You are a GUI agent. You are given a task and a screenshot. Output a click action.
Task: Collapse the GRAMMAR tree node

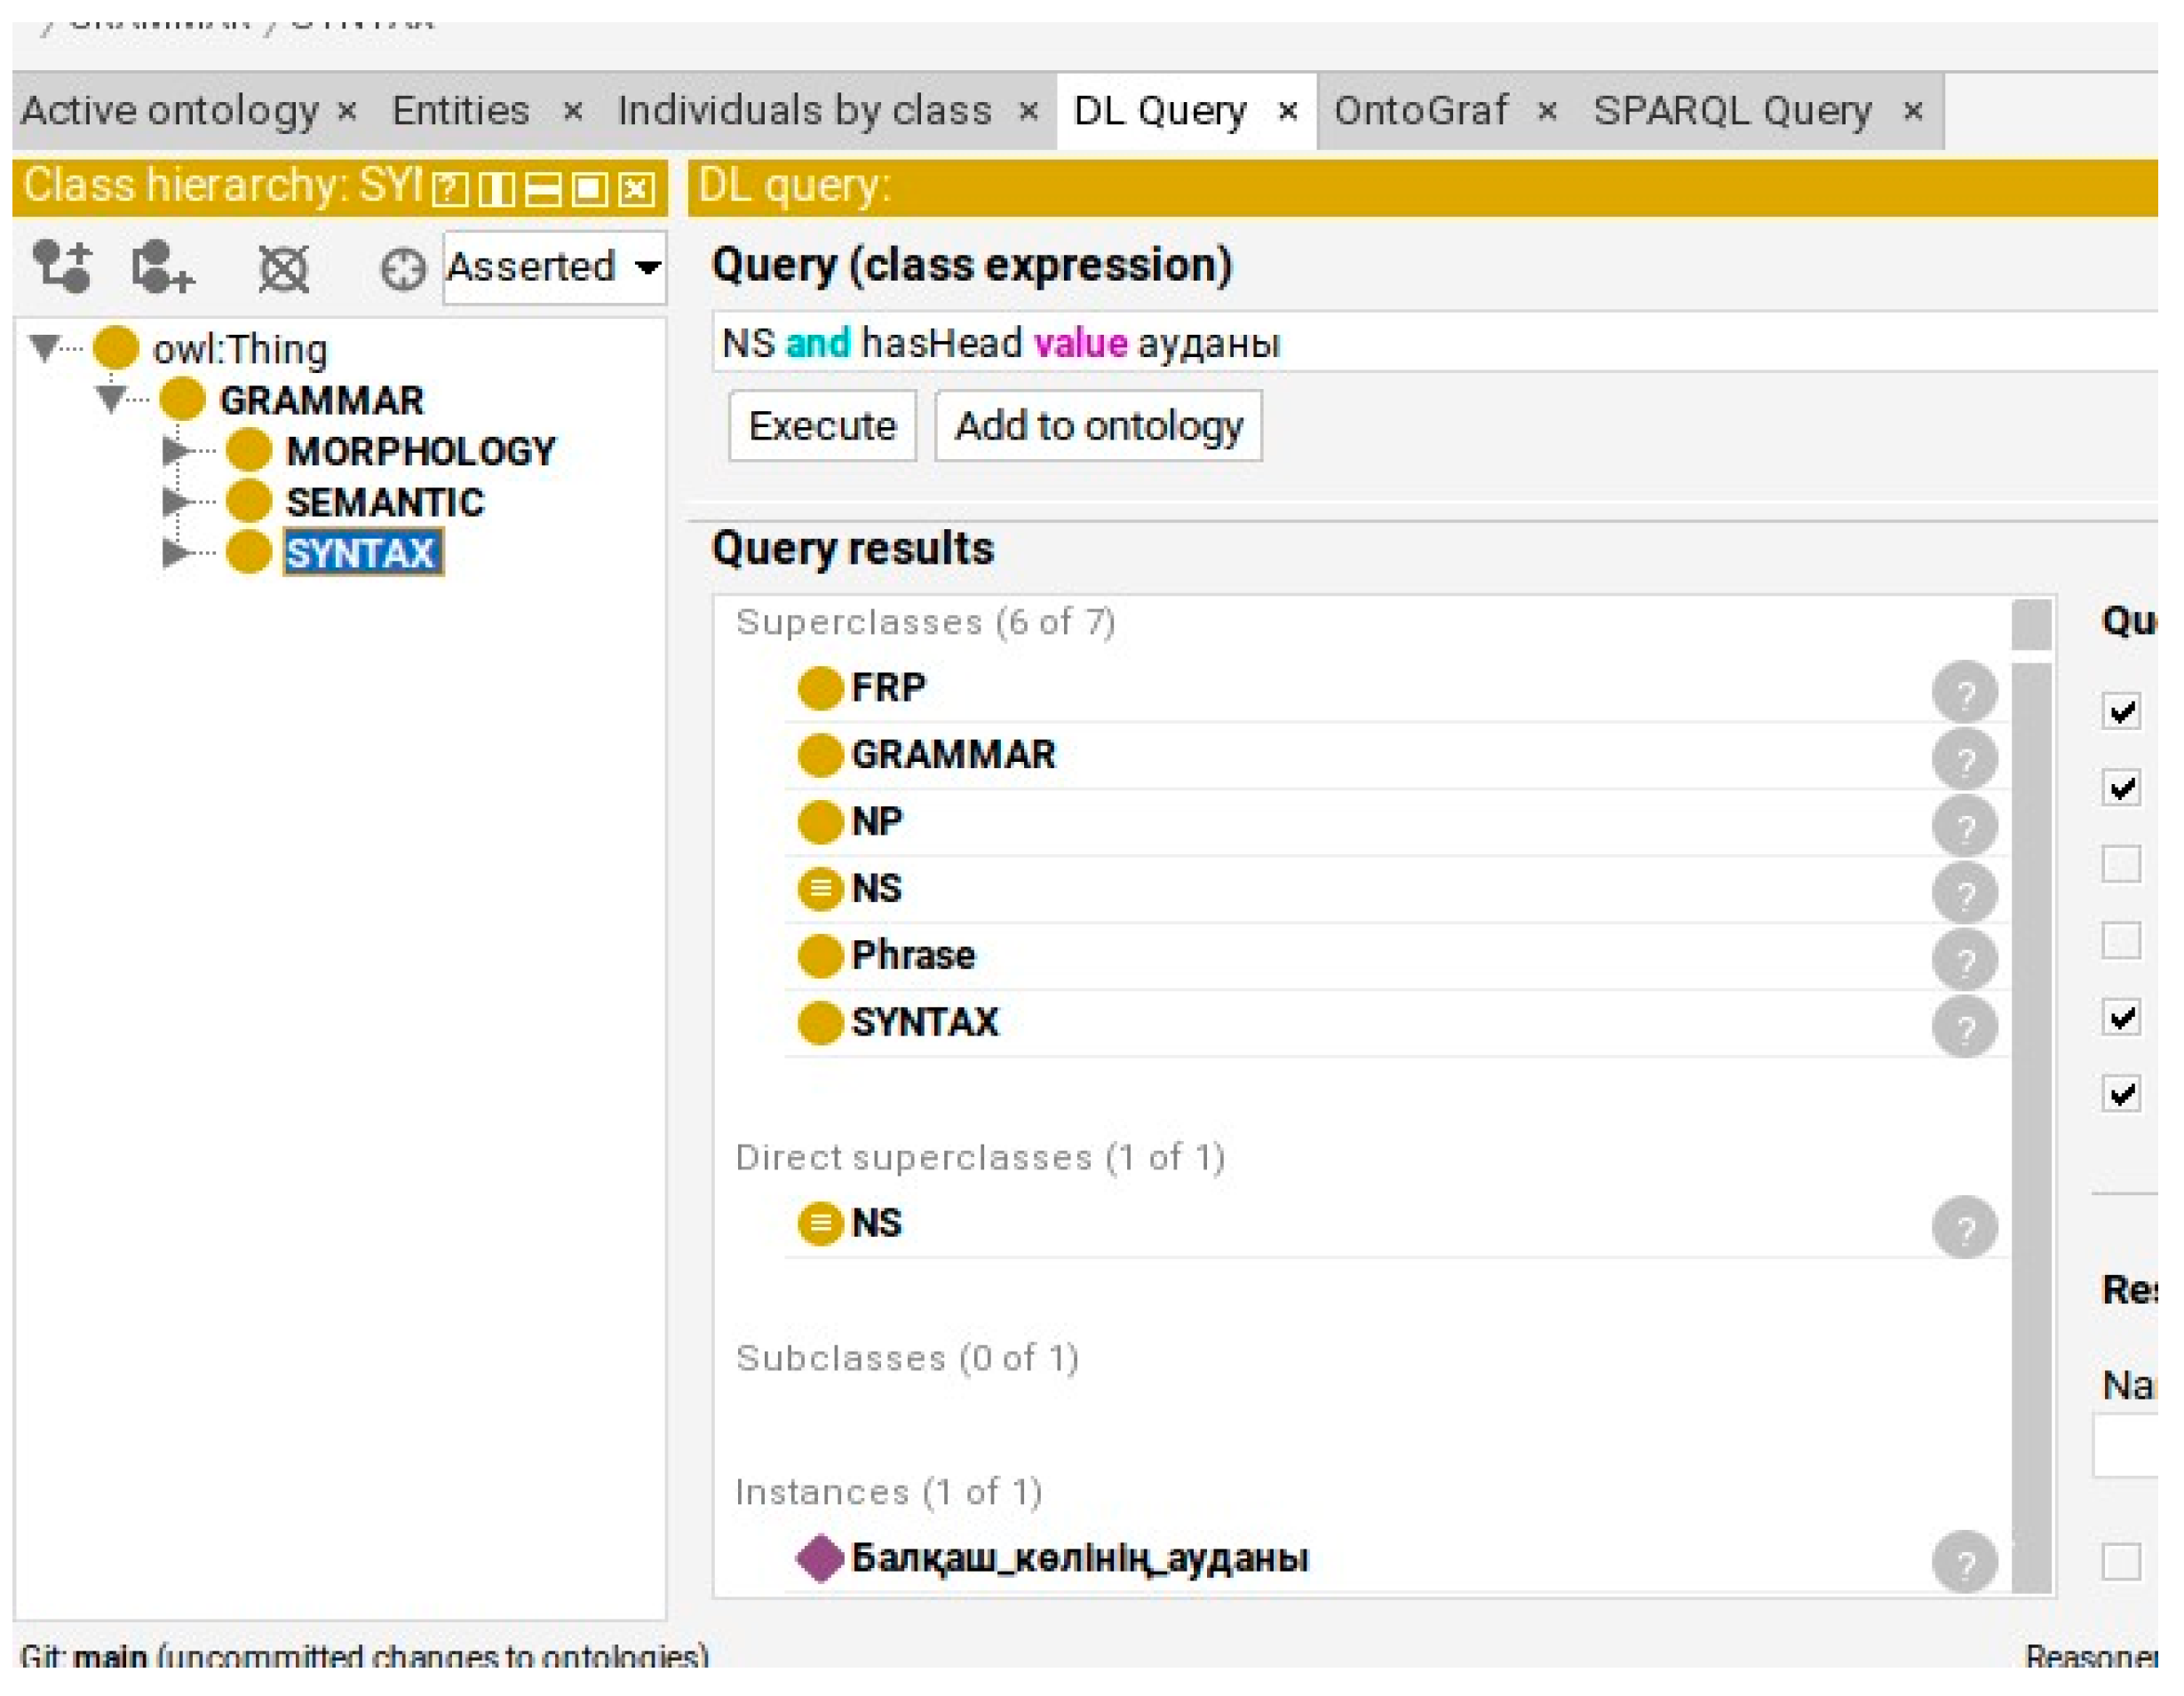(x=110, y=400)
